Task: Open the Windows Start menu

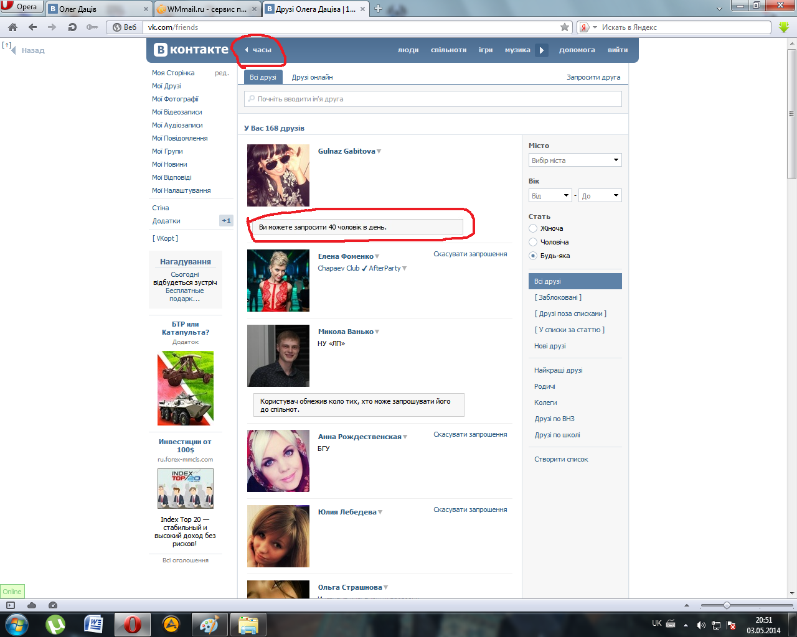Action: coord(16,624)
